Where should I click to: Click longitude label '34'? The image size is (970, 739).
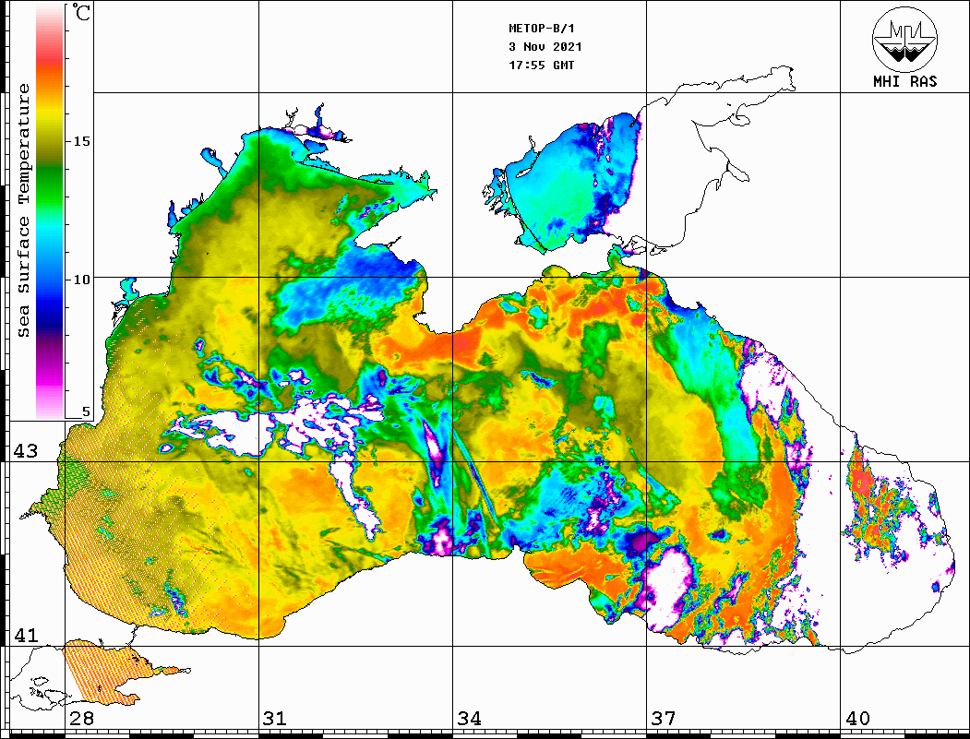[x=469, y=719]
